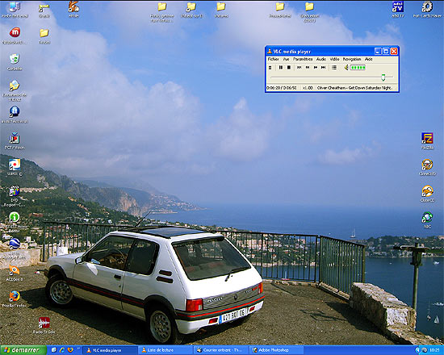Click the VLC cone icon in title bar

270,52
